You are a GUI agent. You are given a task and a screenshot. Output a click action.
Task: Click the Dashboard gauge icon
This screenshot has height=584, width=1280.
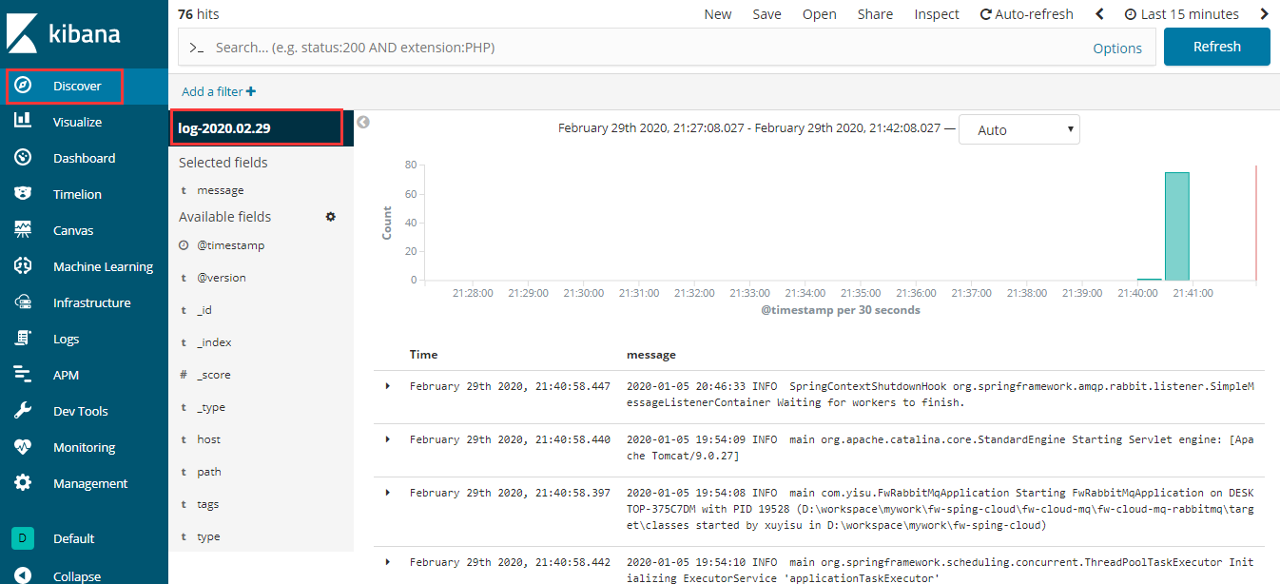pos(23,158)
